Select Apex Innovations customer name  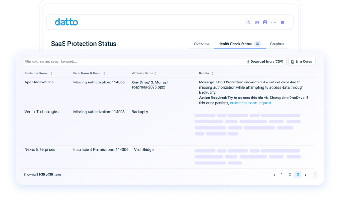39,82
